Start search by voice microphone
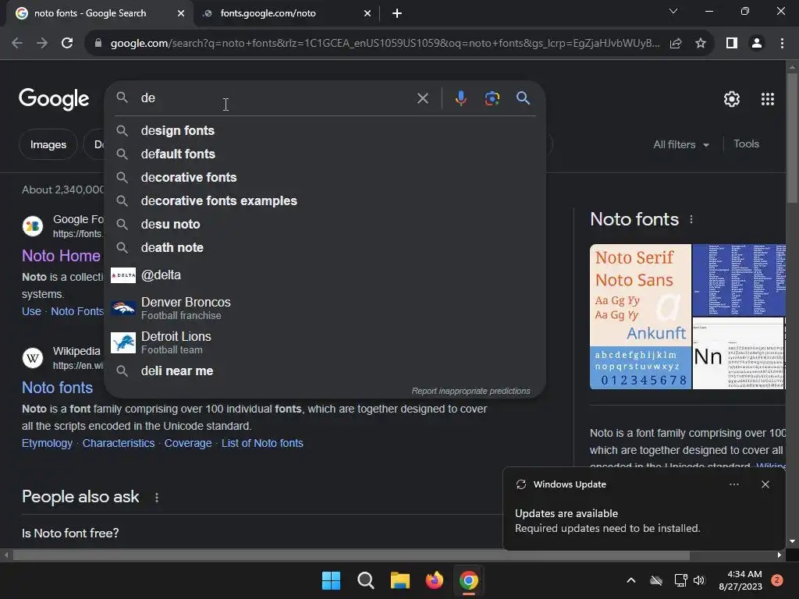The image size is (799, 599). (460, 97)
